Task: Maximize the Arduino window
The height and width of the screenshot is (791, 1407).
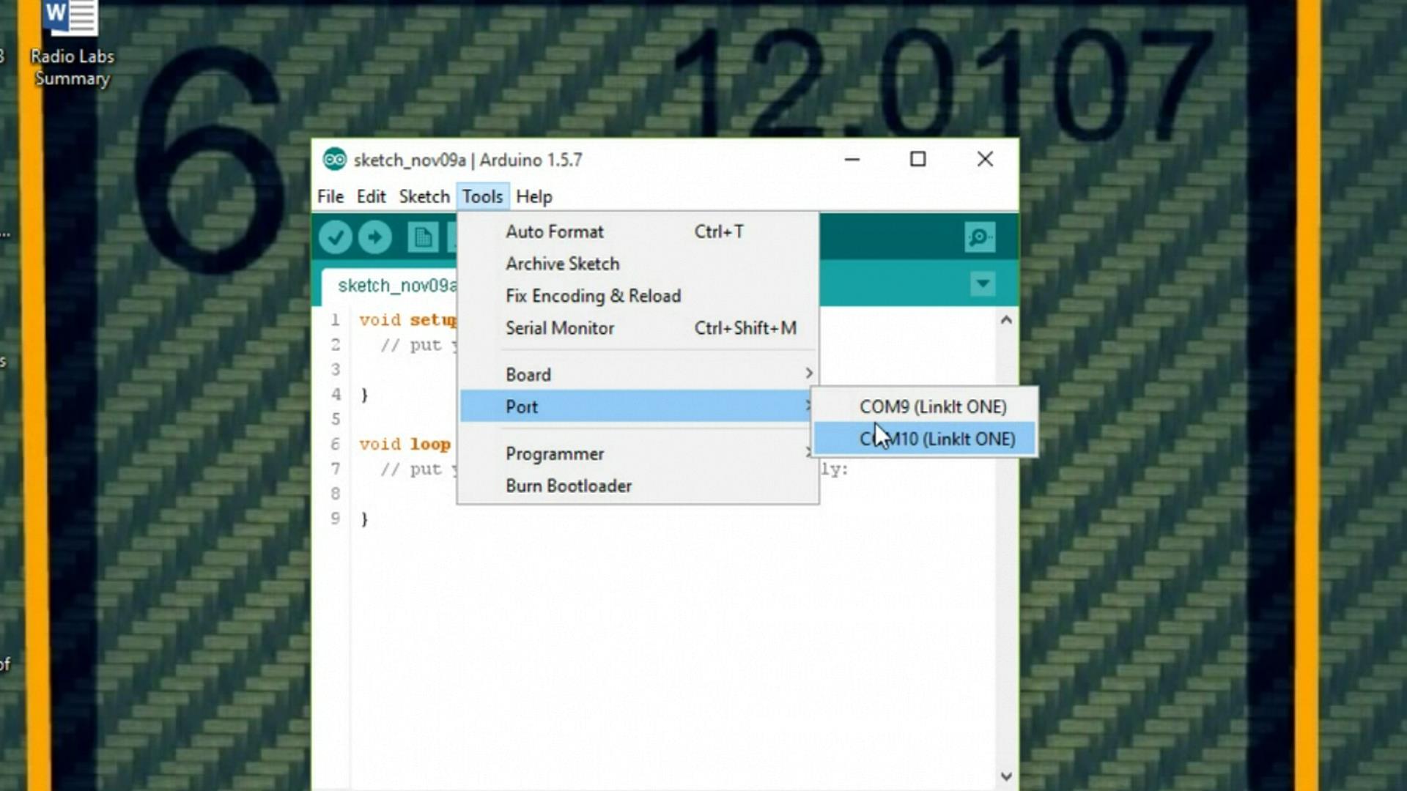Action: 917,159
